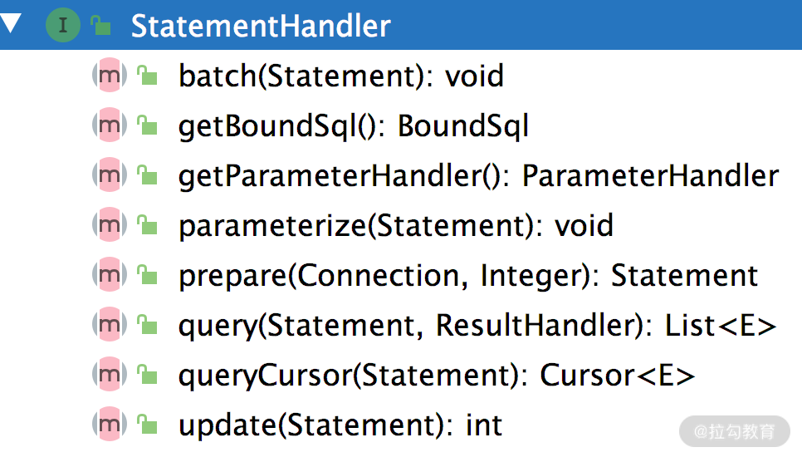The height and width of the screenshot is (457, 802).
Task: Select the batch(Statement): void method
Action: [340, 76]
